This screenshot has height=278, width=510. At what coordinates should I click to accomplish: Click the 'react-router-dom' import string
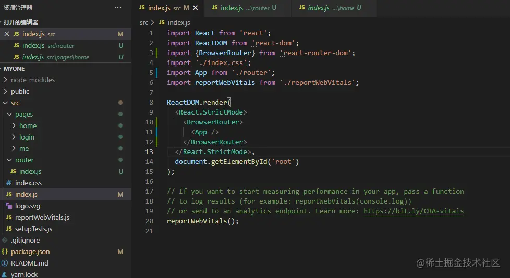pos(315,53)
